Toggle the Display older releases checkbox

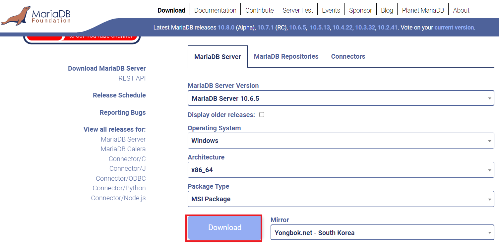pyautogui.click(x=262, y=115)
